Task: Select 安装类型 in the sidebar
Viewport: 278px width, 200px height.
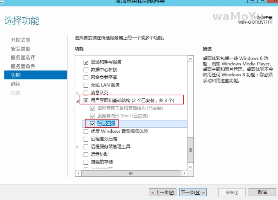Action: [20, 49]
